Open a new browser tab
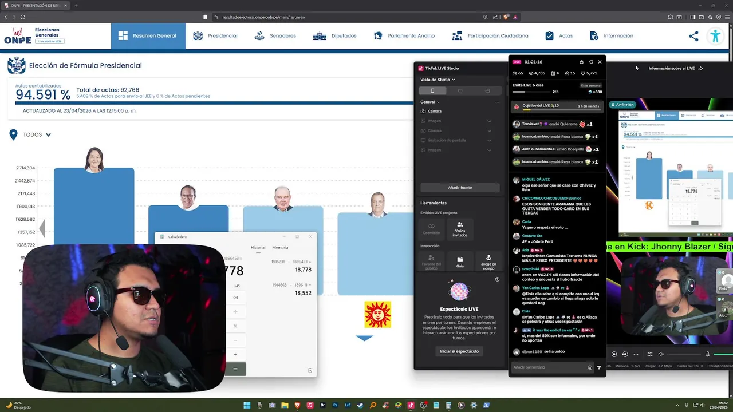This screenshot has height=412, width=733. [76, 6]
